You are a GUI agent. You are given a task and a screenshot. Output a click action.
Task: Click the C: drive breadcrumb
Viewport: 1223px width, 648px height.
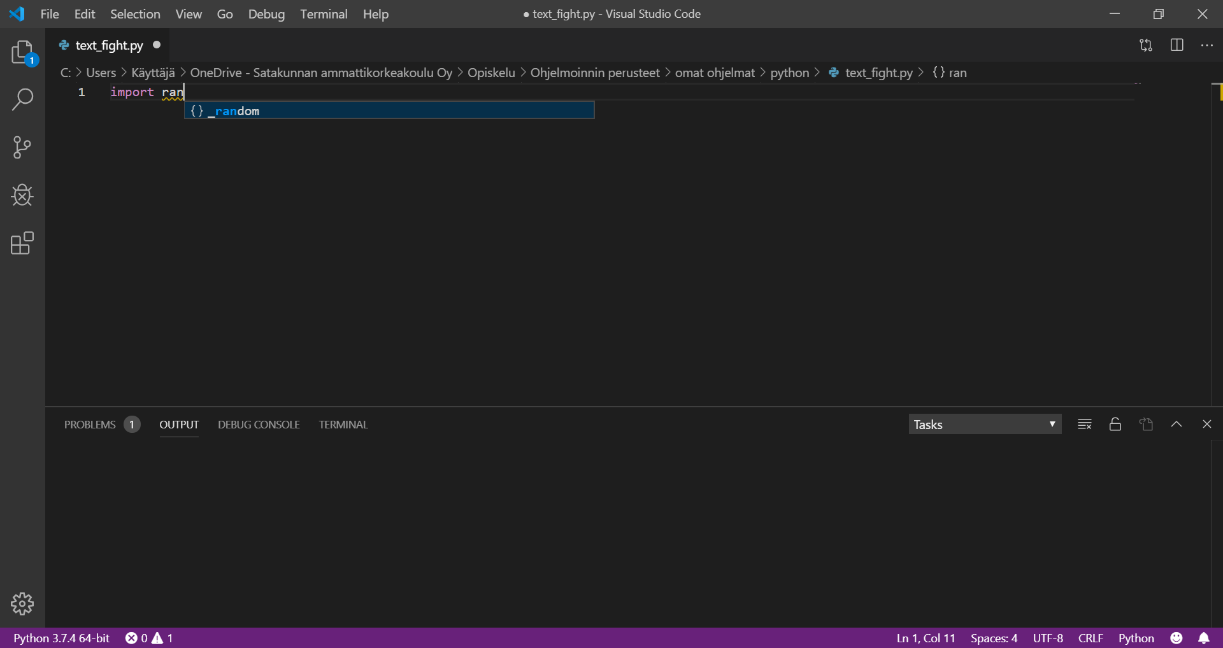tap(66, 73)
